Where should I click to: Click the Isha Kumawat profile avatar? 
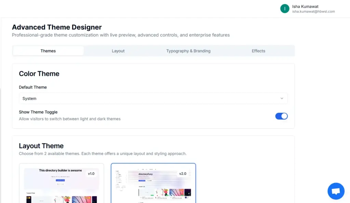pos(285,8)
